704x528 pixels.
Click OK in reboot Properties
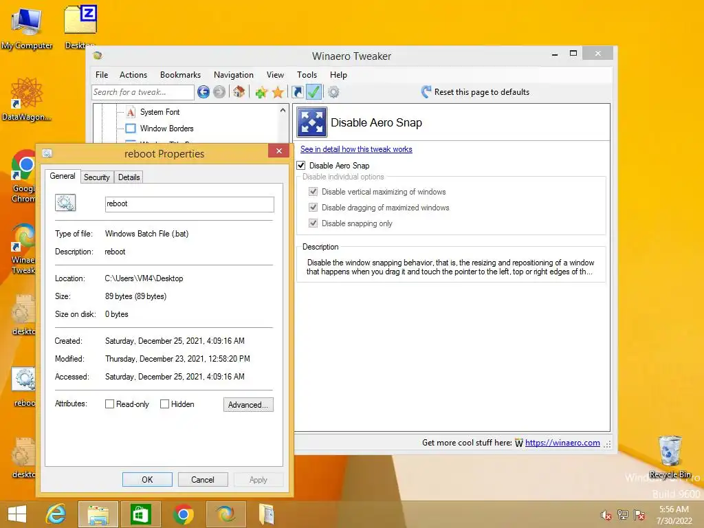tap(147, 479)
